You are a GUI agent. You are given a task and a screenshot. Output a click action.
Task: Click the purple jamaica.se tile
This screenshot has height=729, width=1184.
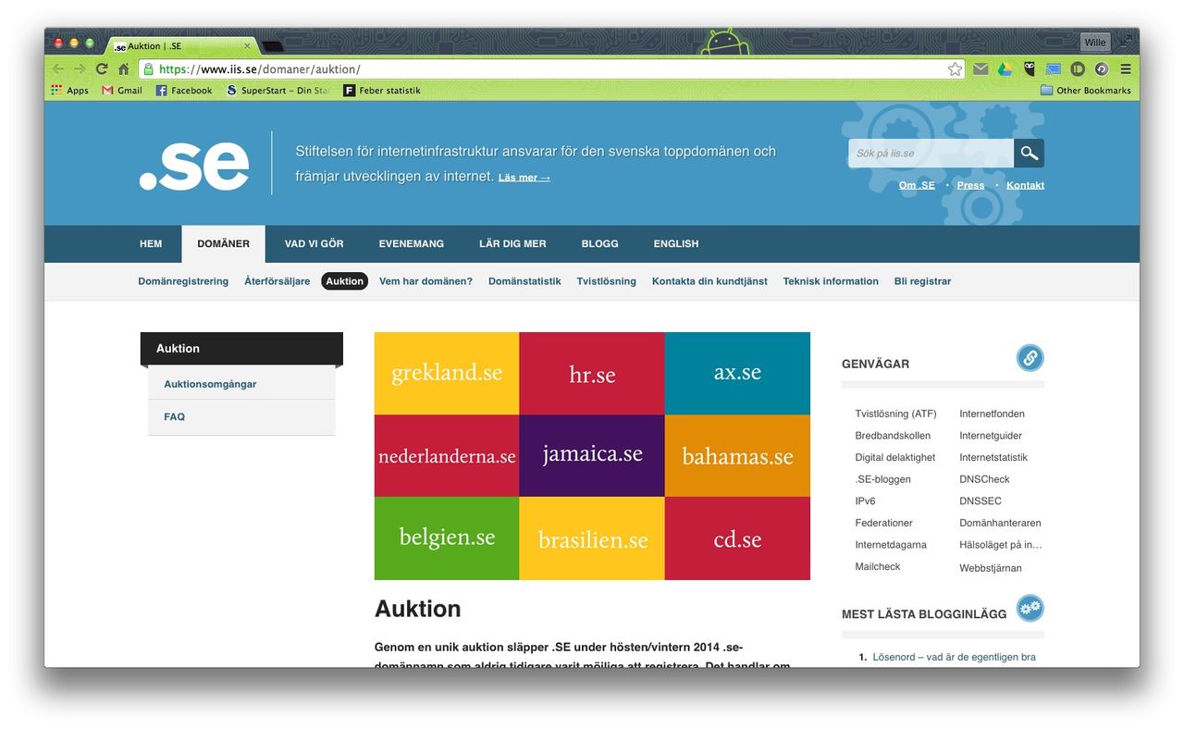point(592,455)
